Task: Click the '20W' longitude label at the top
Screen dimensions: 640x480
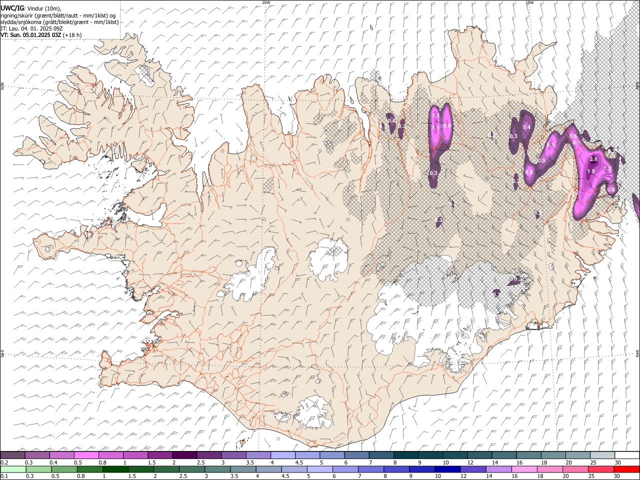Action: [x=266, y=2]
